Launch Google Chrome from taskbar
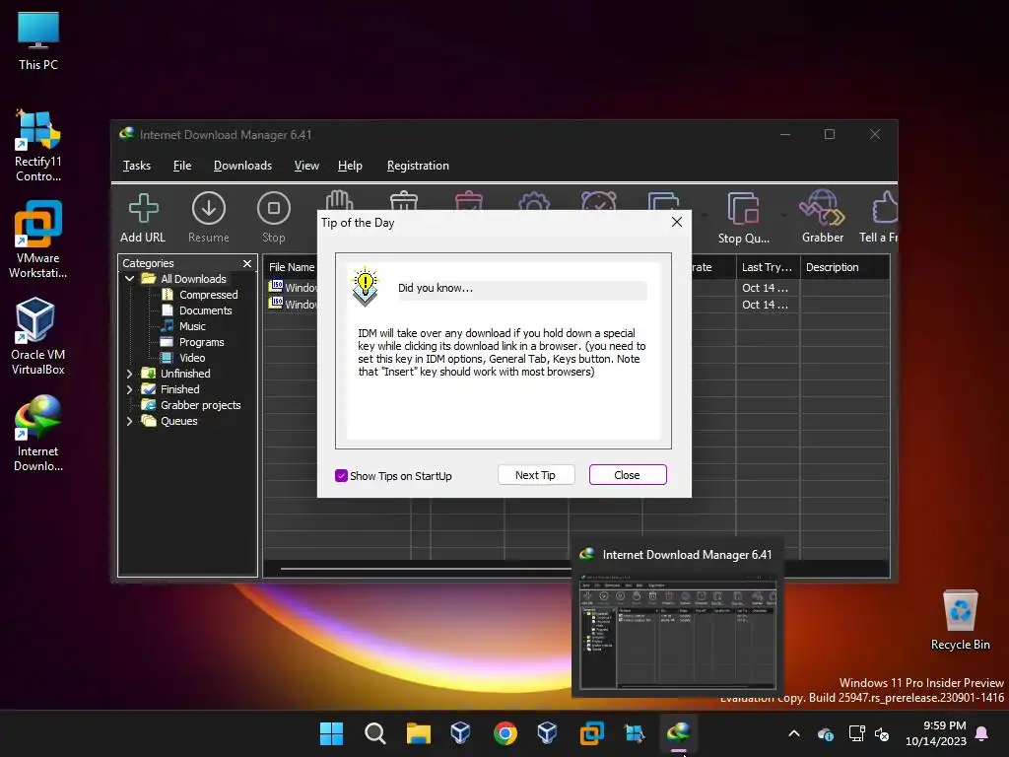Viewport: 1009px width, 757px height. click(505, 733)
